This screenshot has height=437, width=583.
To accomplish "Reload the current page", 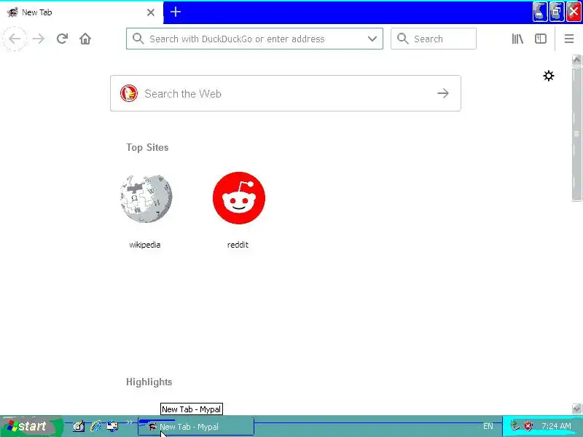I will tap(62, 39).
